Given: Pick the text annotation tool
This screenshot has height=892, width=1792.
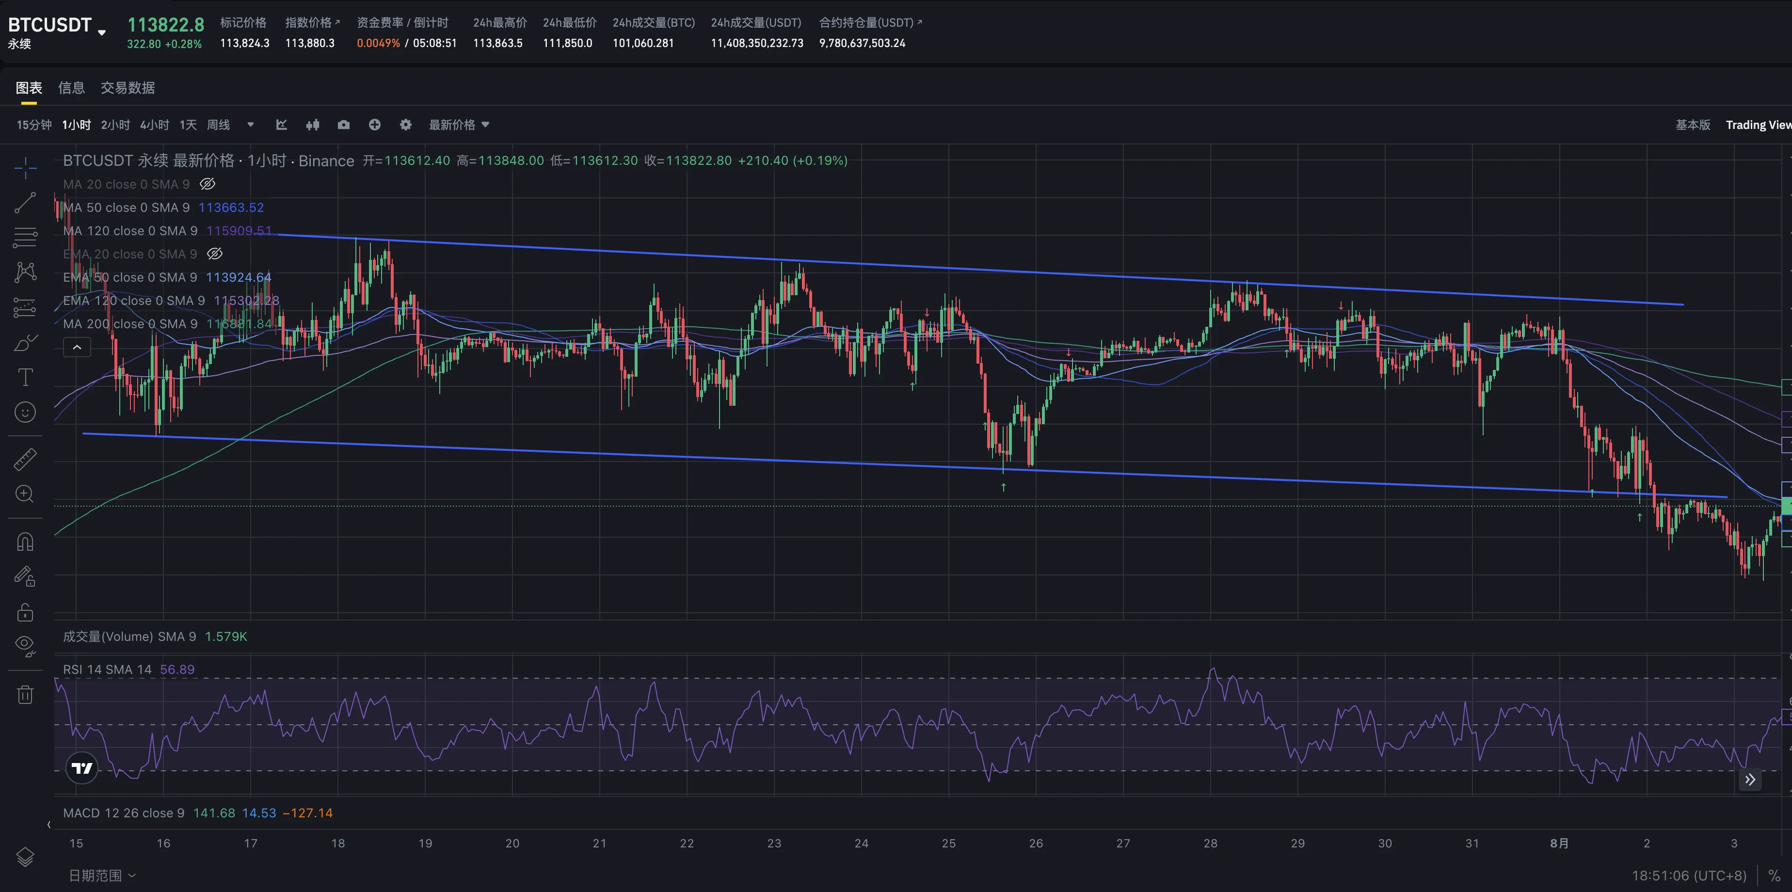Looking at the screenshot, I should pyautogui.click(x=26, y=377).
